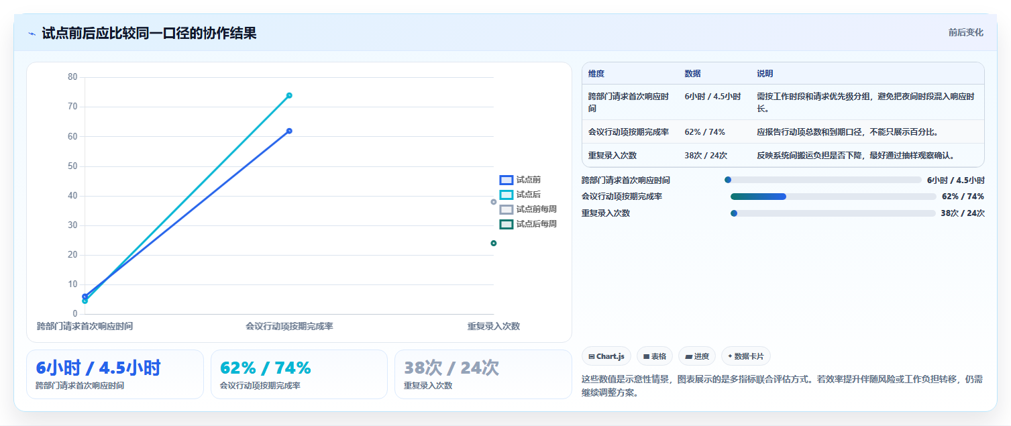This screenshot has width=1011, height=426.
Task: Click the x-axis label 会议行动项按期完成率
Action: [289, 326]
